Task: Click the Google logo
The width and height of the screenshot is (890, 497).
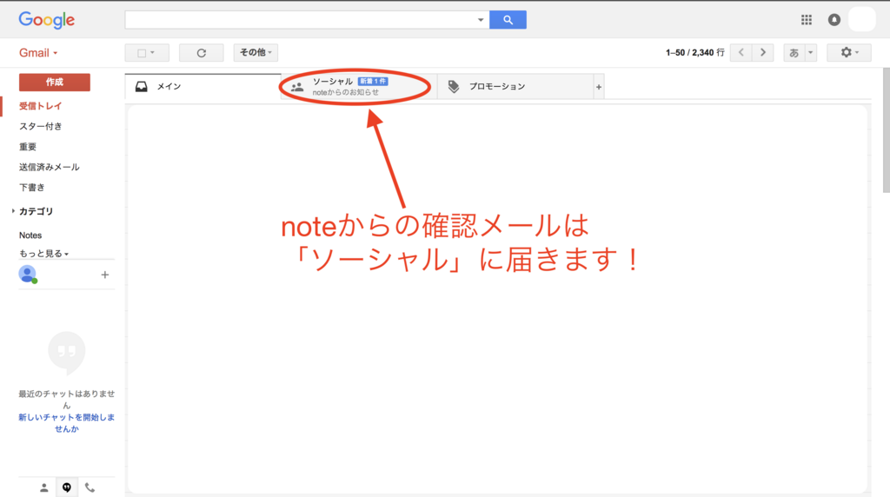Action: [47, 20]
